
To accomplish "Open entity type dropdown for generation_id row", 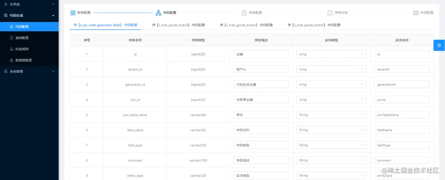I will (331, 84).
